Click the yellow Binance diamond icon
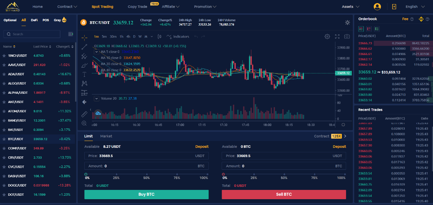 421,19
